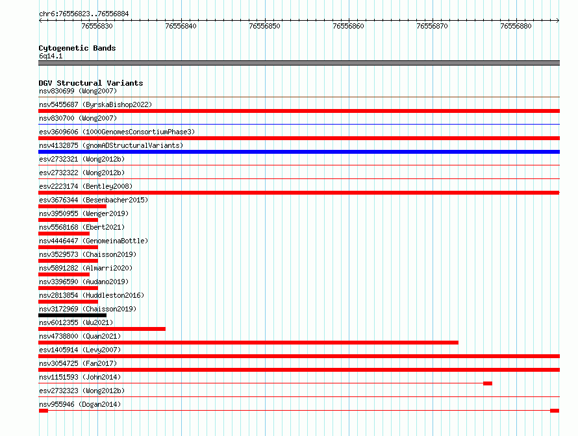This screenshot has width=578, height=436.
Task: Click nsv5891282 (Almarri2020) label
Action: [x=86, y=268]
